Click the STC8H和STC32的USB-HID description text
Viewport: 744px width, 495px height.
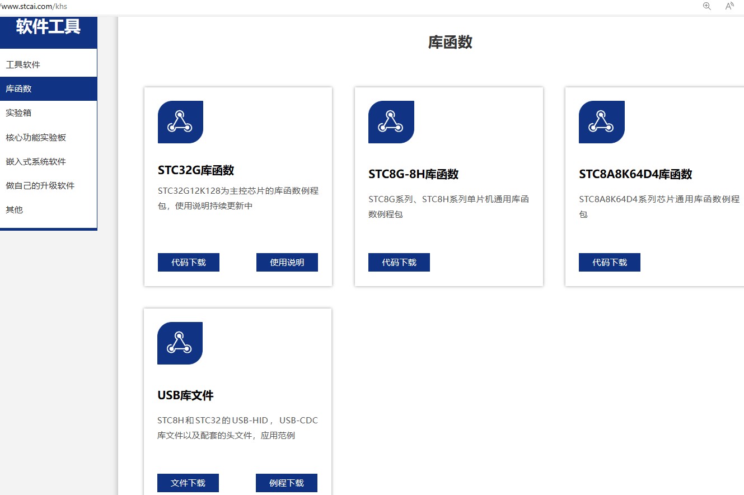(237, 428)
